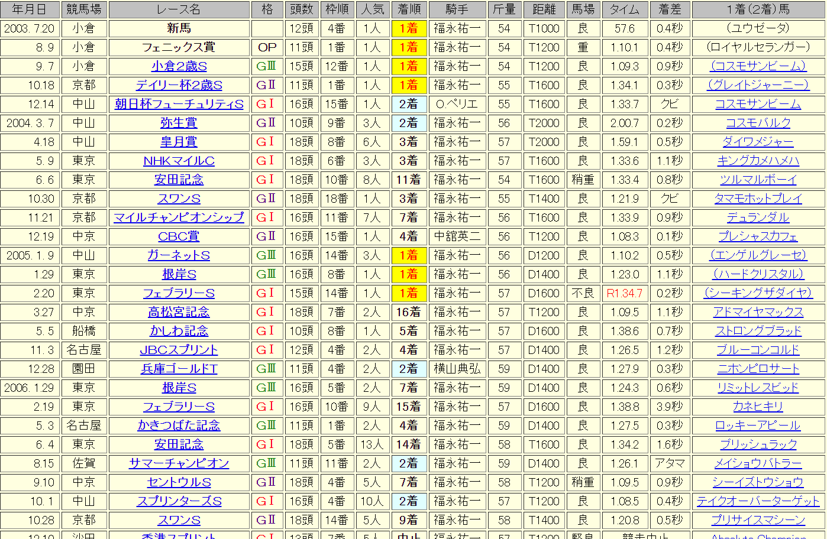This screenshot has height=539, width=827.
Task: Click the カネヒキリ horse link
Action: point(758,407)
